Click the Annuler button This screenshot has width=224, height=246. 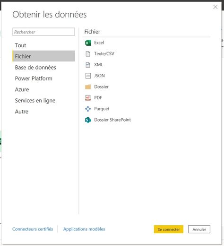(199, 229)
